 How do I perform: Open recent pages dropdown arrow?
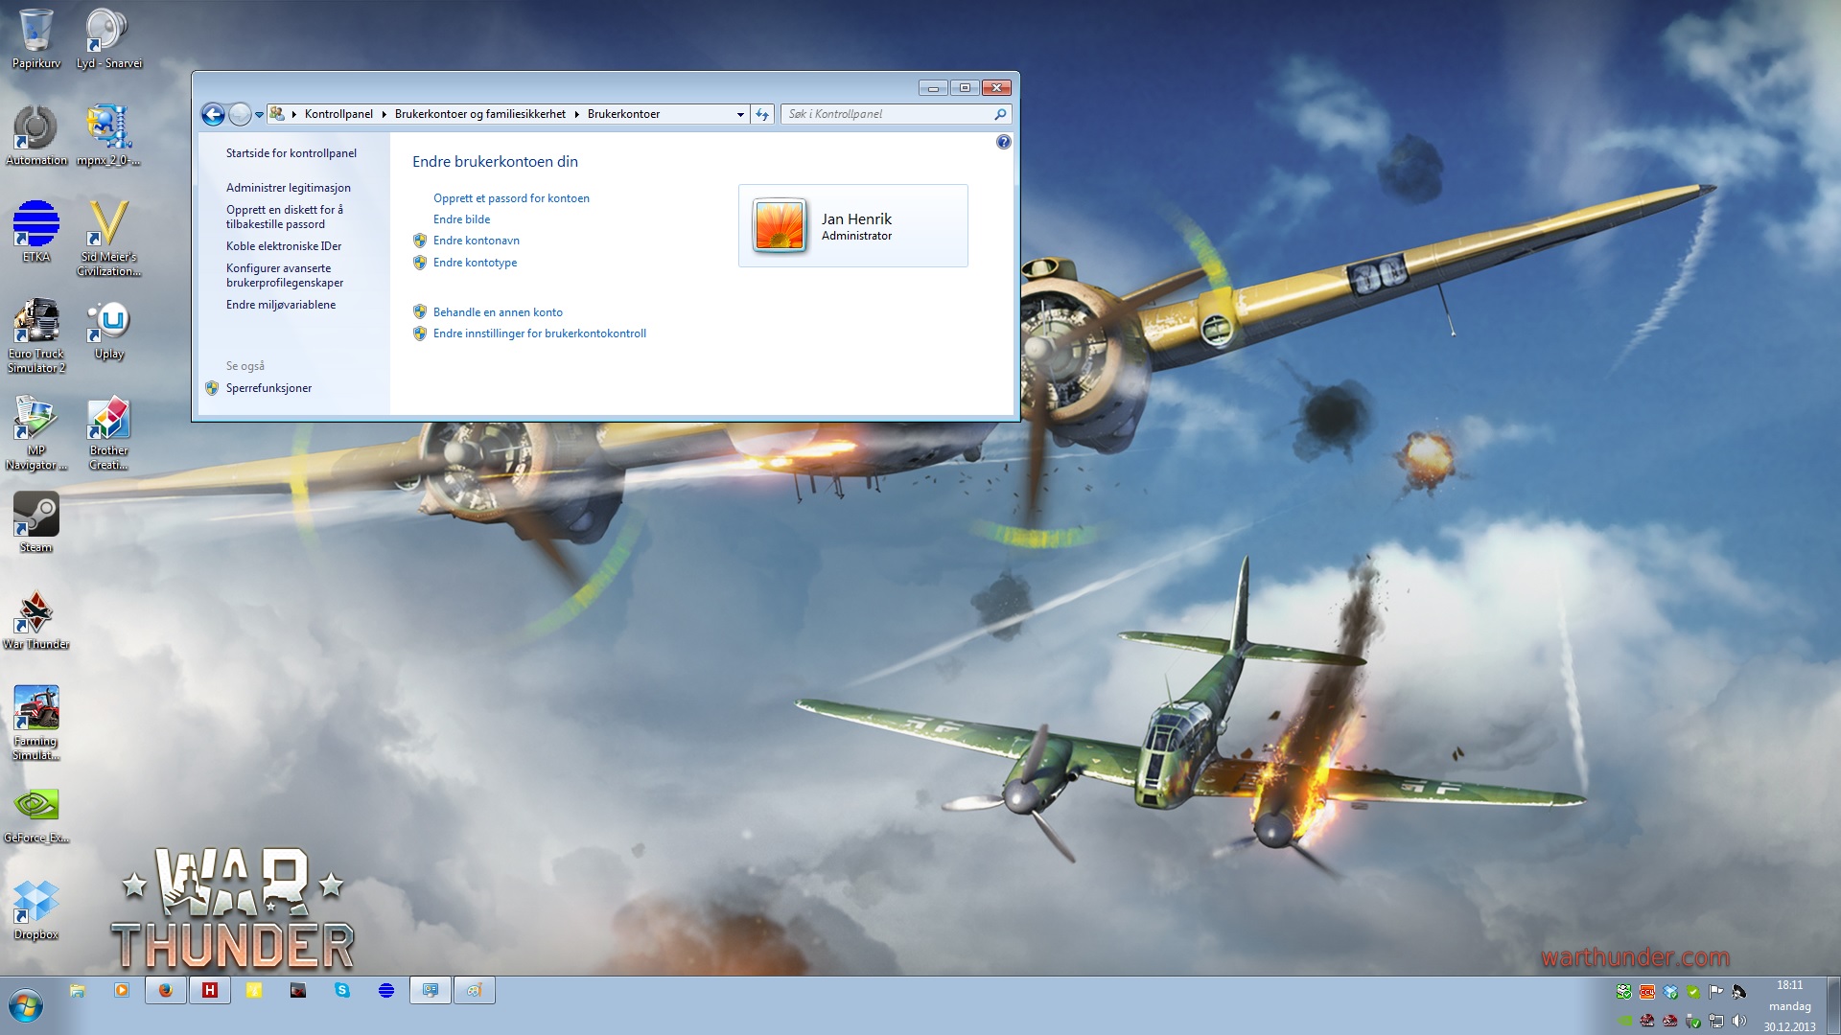click(259, 115)
